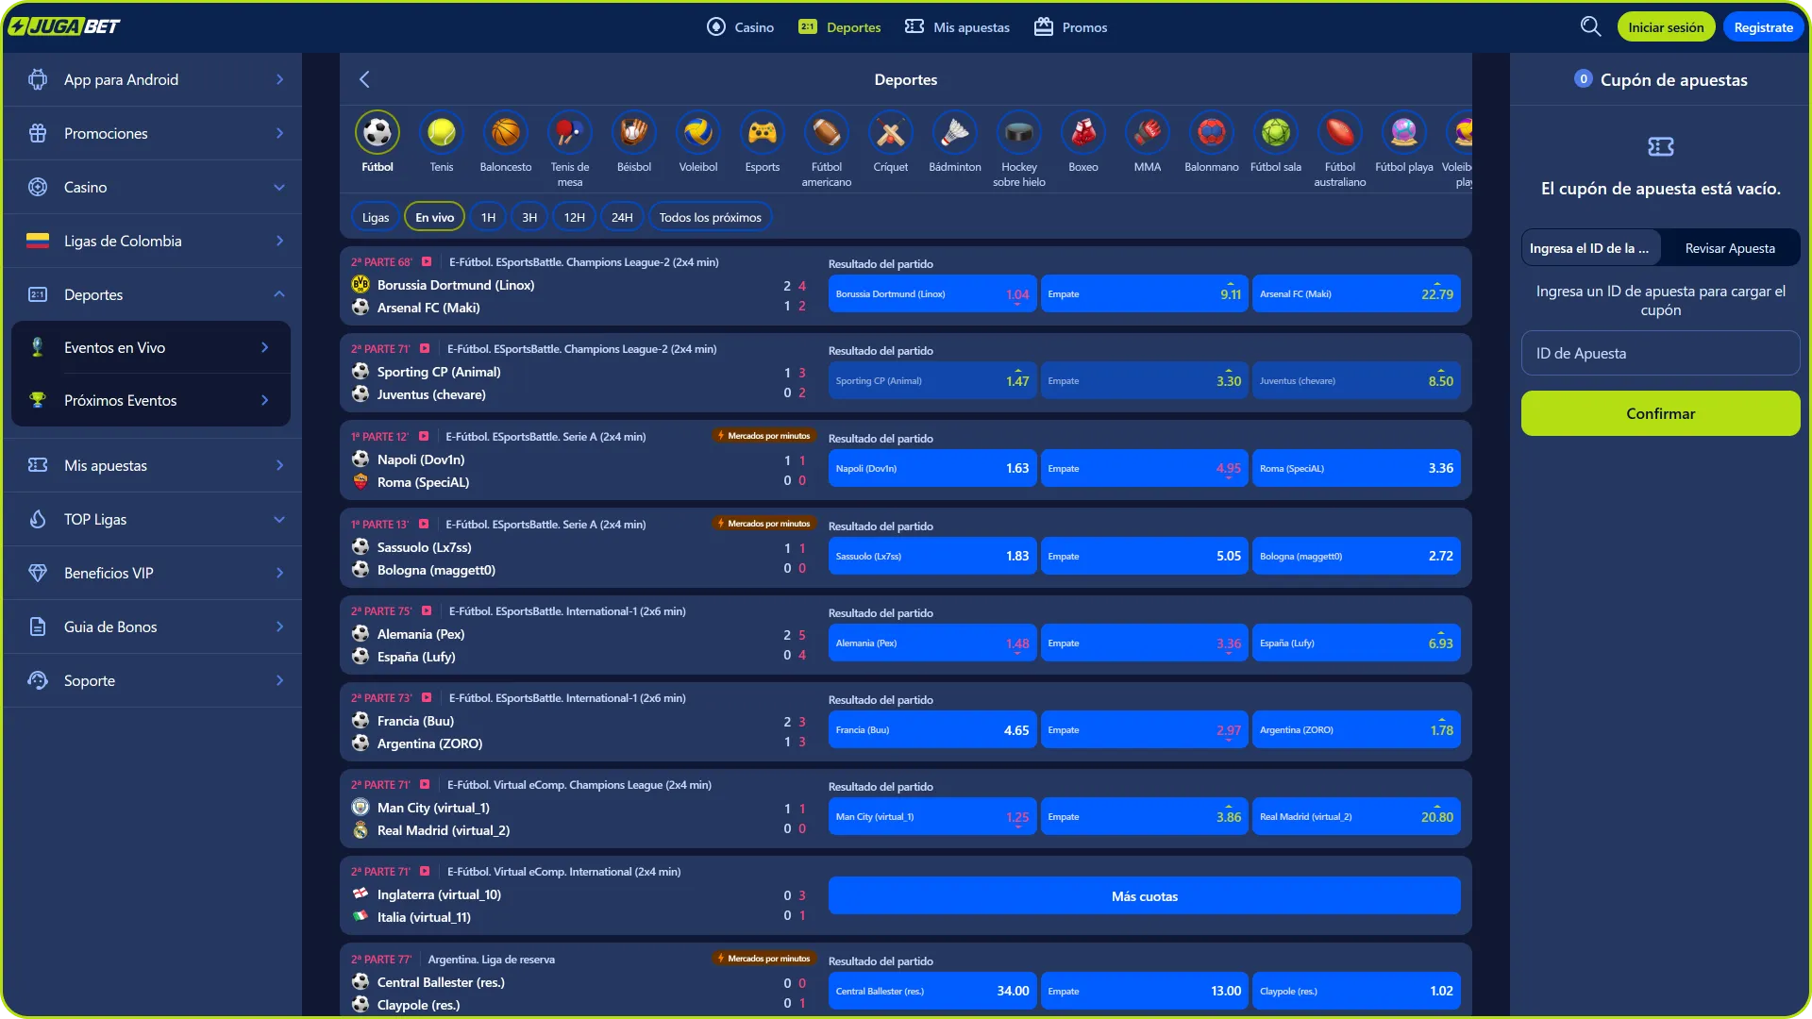Image resolution: width=1812 pixels, height=1019 pixels.
Task: Select the Bádminton sport icon
Action: (x=955, y=133)
